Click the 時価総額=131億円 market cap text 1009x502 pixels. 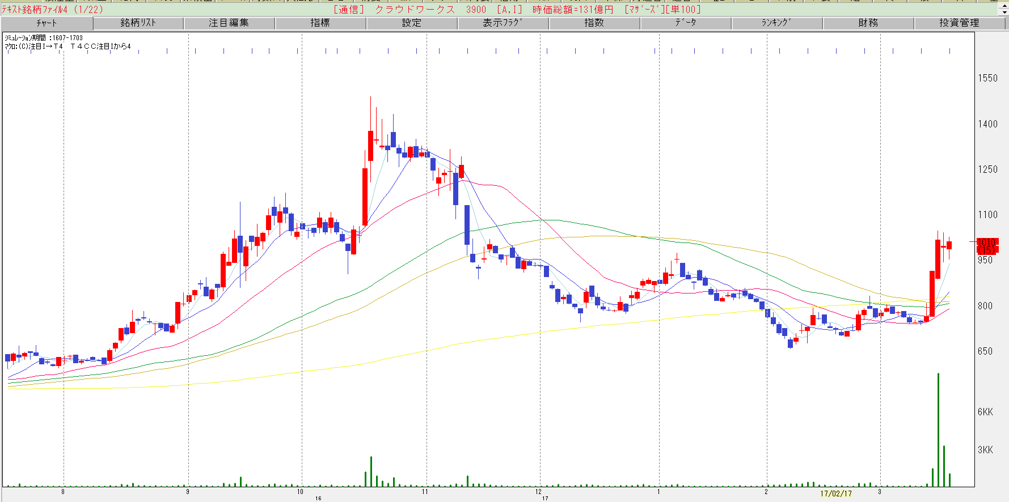click(x=573, y=10)
